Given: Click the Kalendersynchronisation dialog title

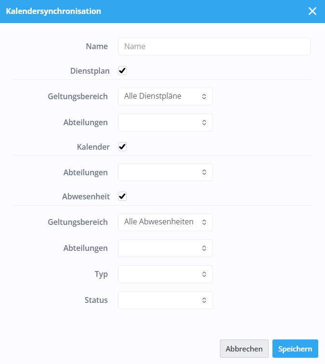Looking at the screenshot, I should click(54, 11).
